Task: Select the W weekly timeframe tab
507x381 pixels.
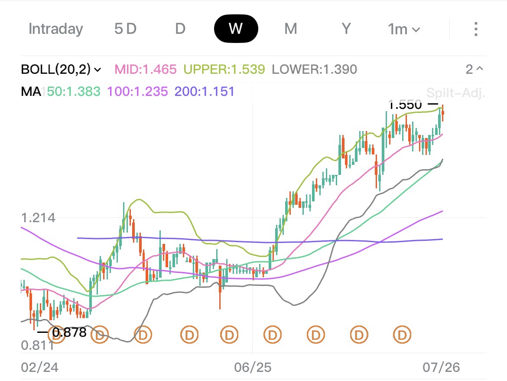Action: tap(236, 29)
